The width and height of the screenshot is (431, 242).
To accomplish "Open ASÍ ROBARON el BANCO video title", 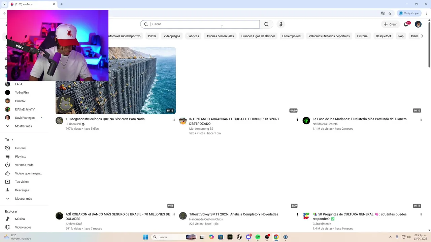I will pyautogui.click(x=118, y=216).
